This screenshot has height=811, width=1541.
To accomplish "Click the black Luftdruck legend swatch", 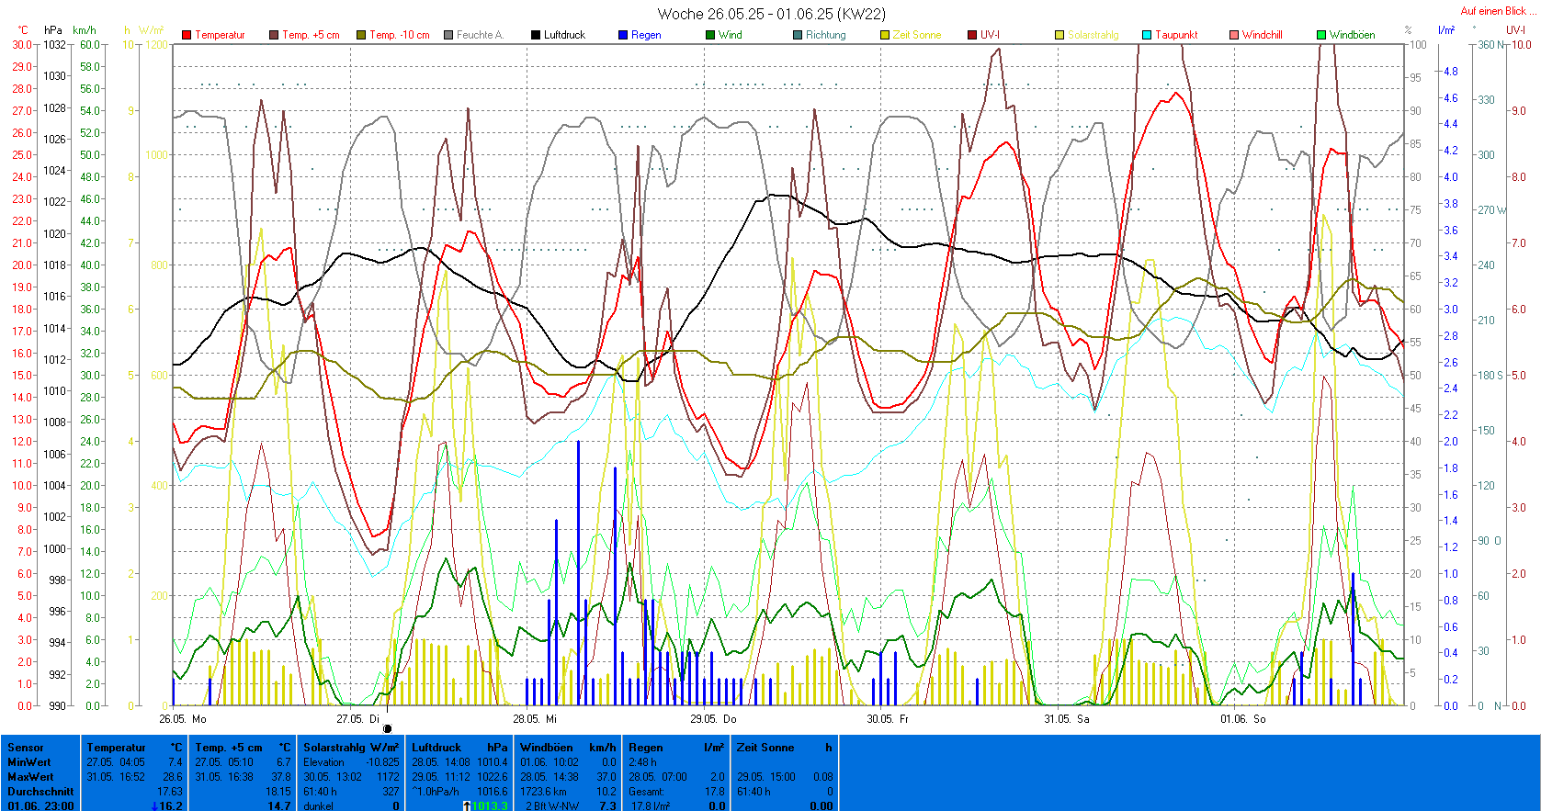I will (x=536, y=35).
